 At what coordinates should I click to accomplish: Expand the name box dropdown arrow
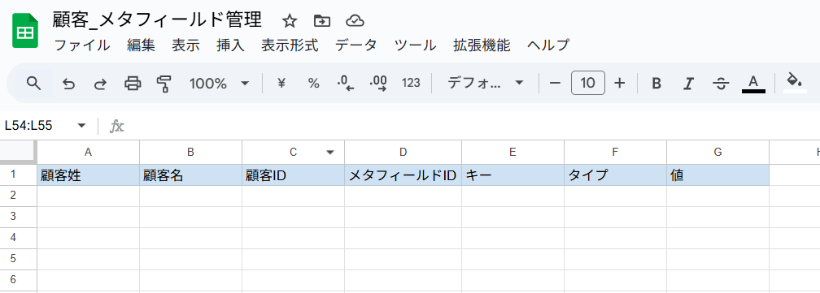(81, 126)
